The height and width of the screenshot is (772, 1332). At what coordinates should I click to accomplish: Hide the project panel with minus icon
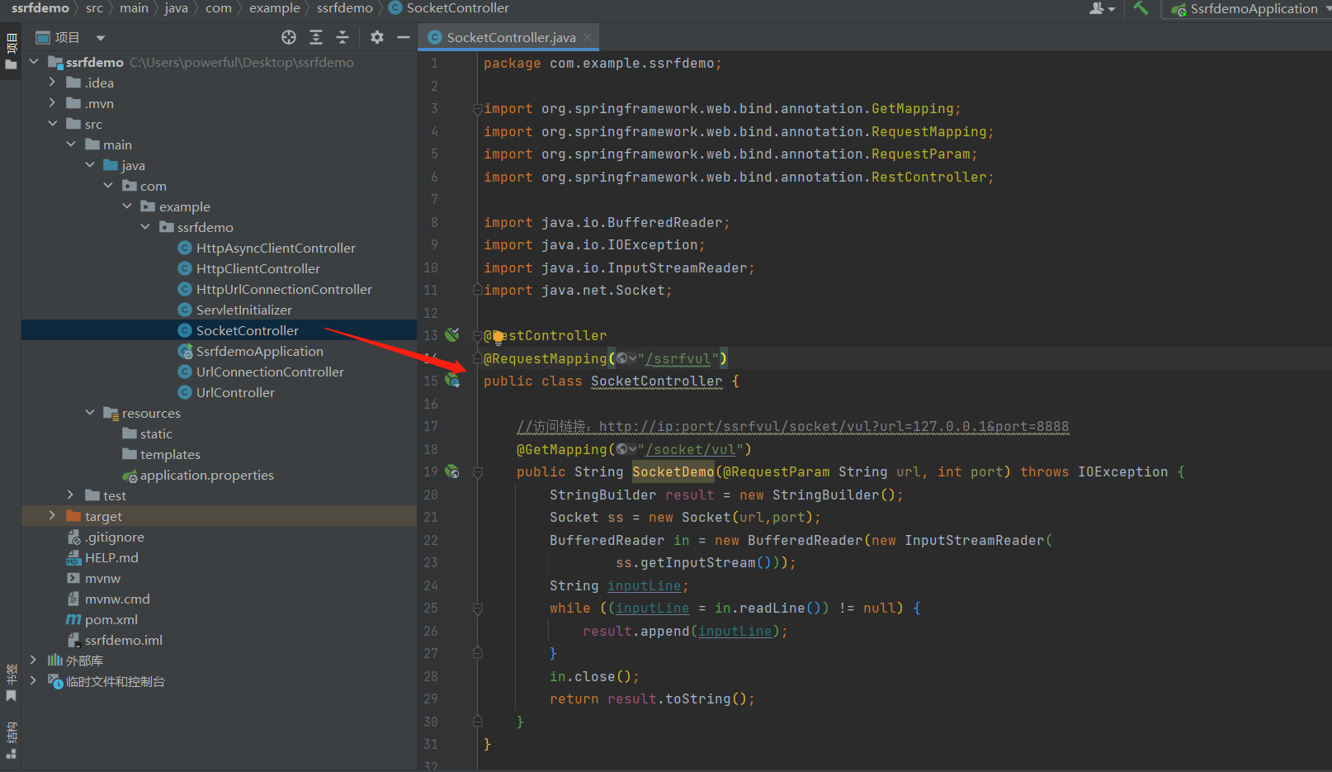coord(404,37)
